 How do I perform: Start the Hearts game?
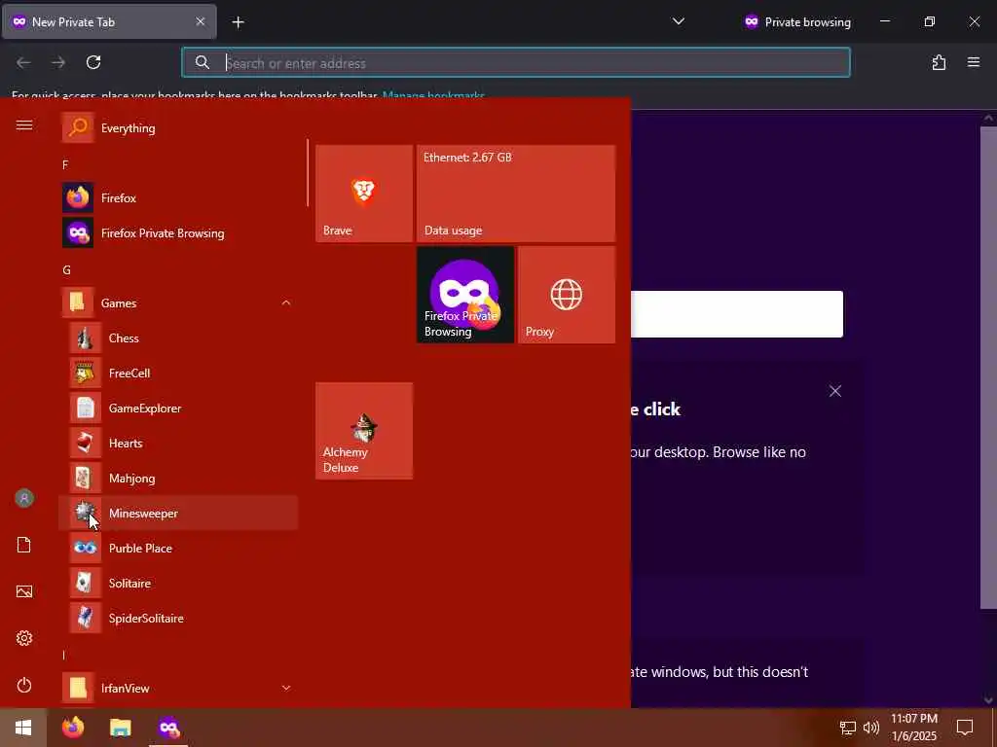pyautogui.click(x=178, y=443)
